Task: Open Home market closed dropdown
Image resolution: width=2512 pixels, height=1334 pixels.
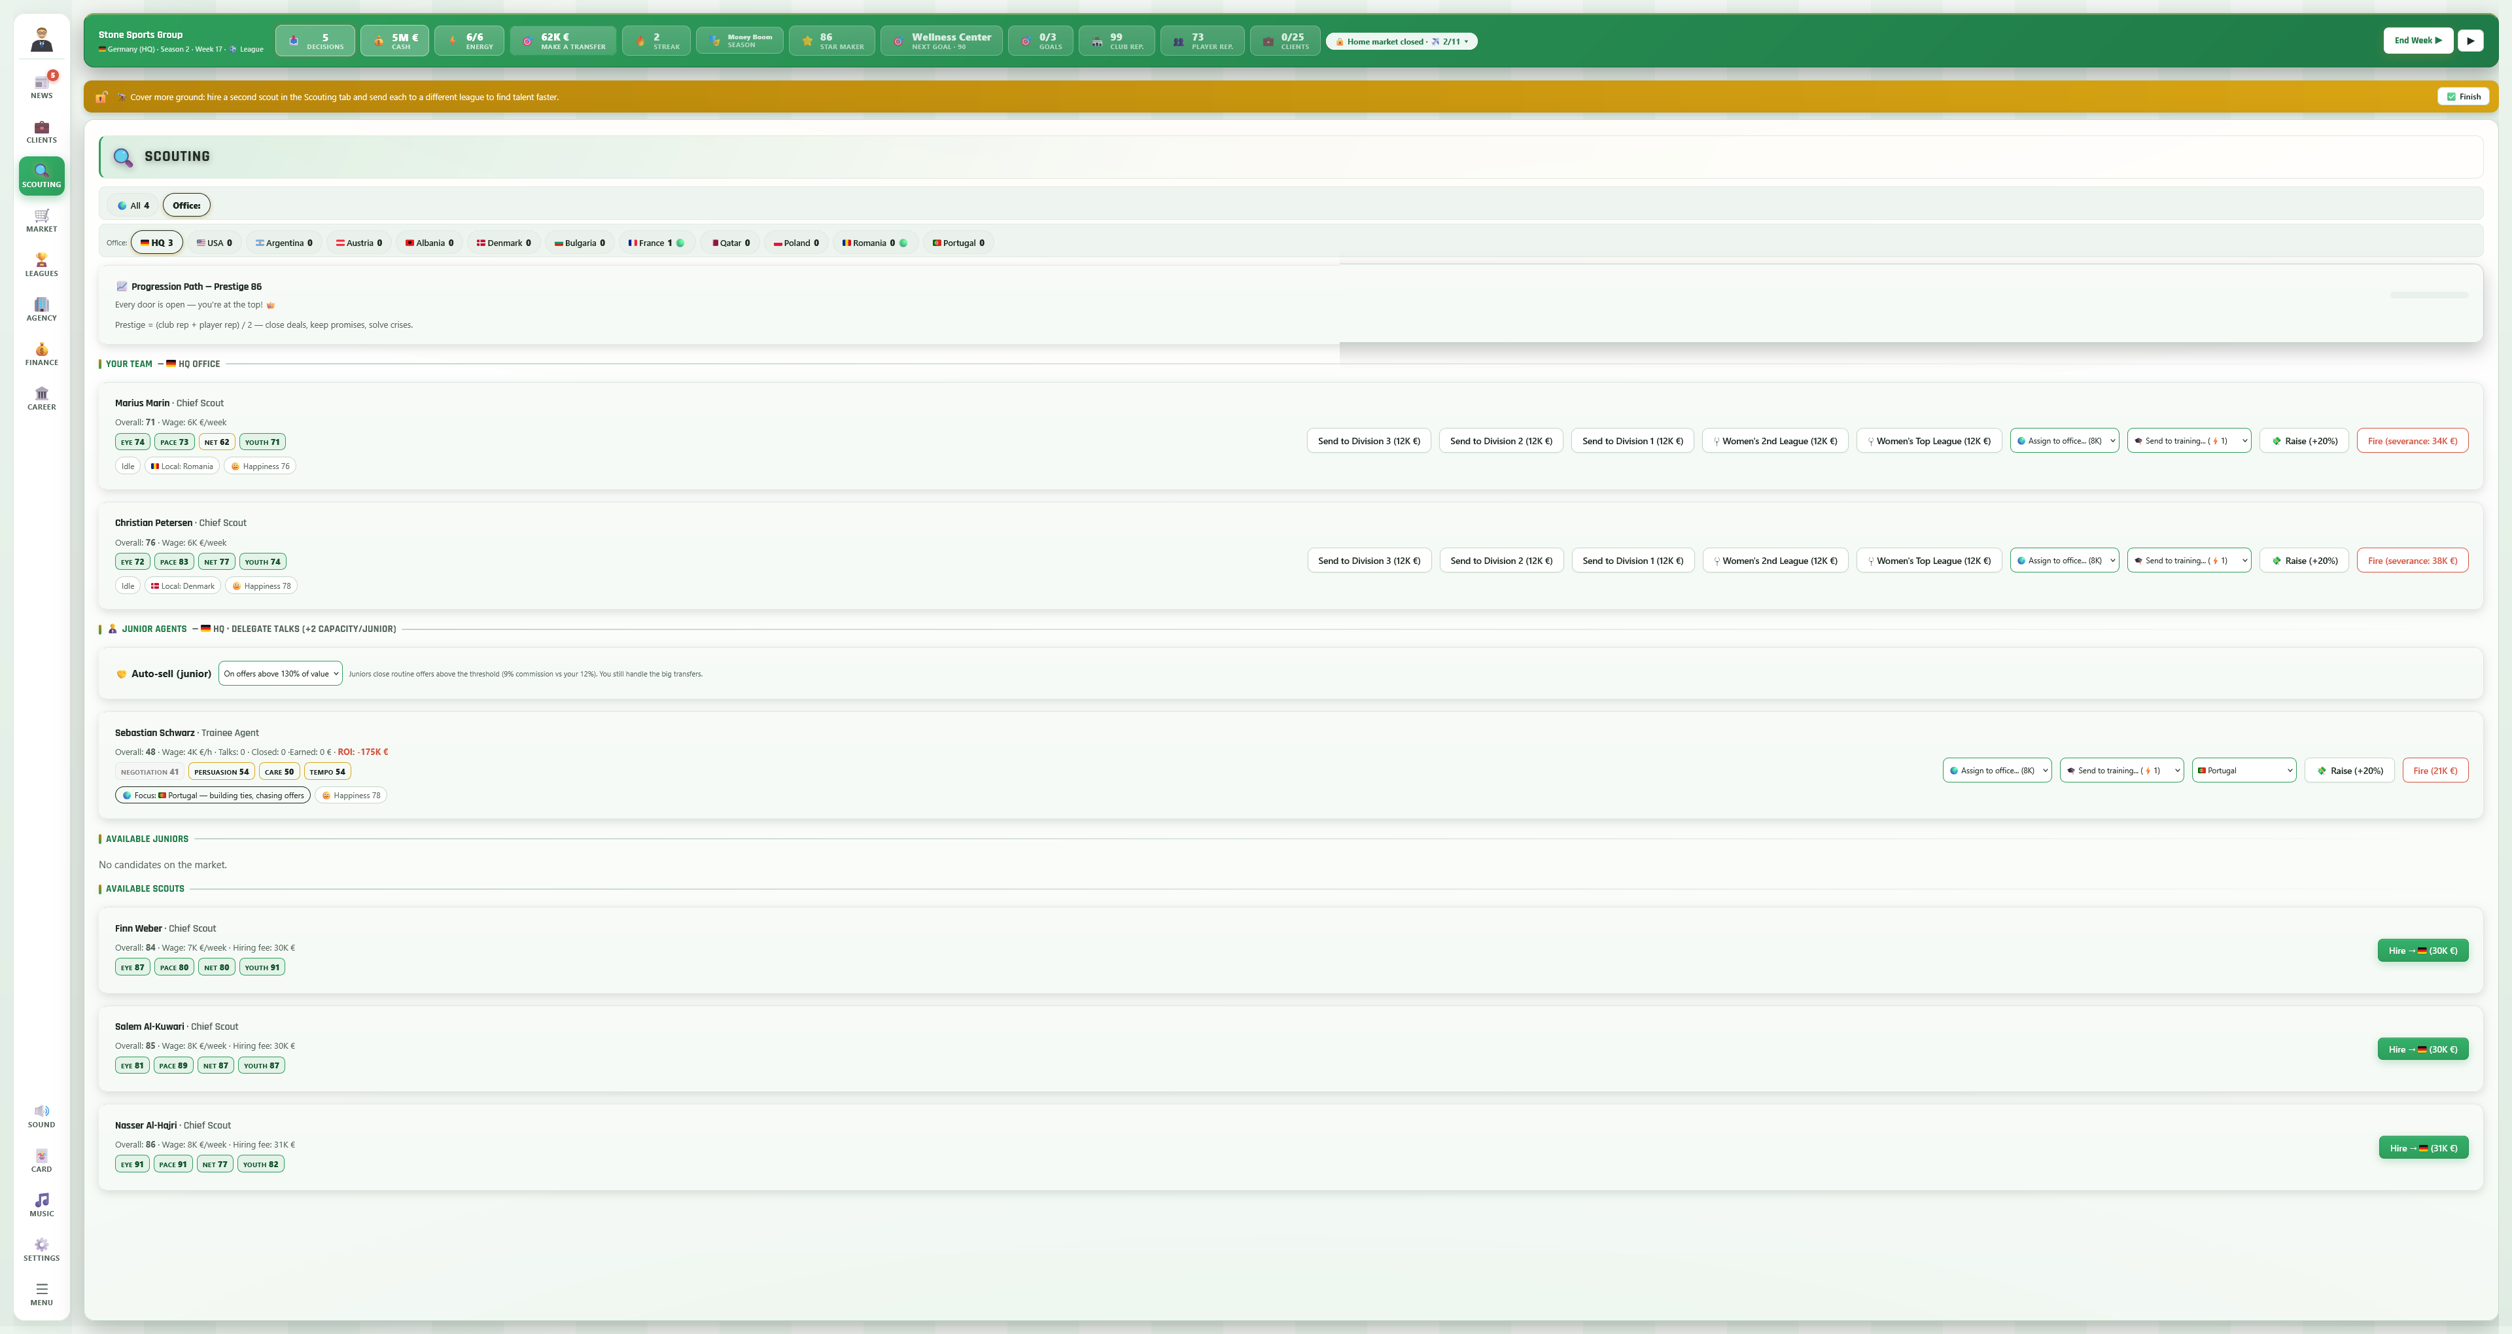Action: pyautogui.click(x=1401, y=41)
